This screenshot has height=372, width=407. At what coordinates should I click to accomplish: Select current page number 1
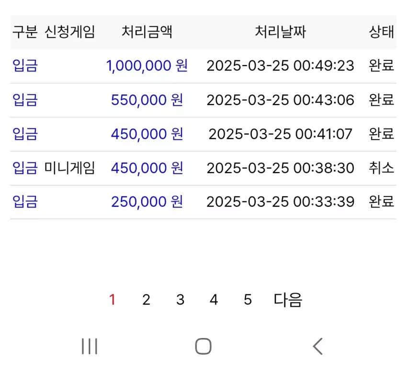tap(112, 300)
